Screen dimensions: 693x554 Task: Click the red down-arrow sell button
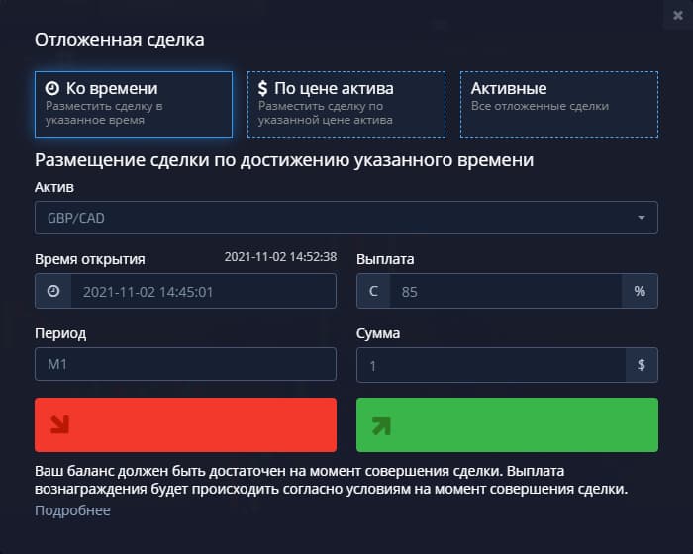point(185,425)
